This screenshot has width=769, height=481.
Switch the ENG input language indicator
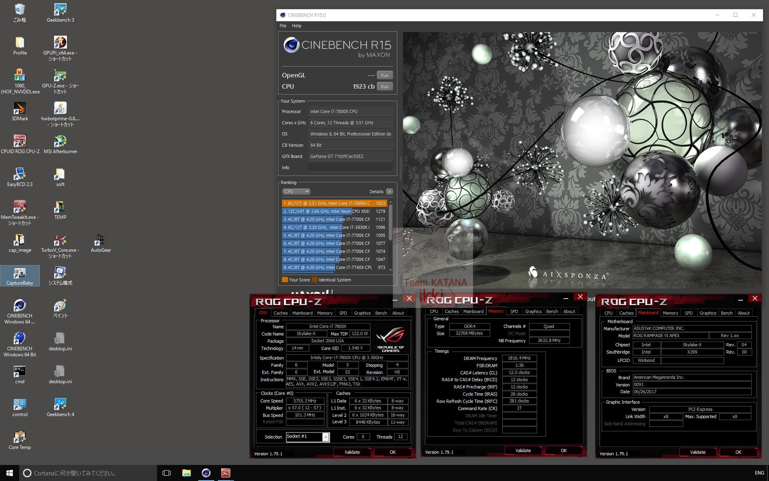pyautogui.click(x=759, y=473)
